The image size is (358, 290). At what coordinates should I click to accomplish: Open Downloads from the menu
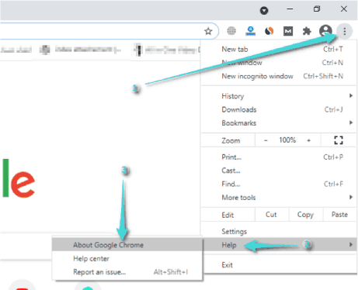279,109
